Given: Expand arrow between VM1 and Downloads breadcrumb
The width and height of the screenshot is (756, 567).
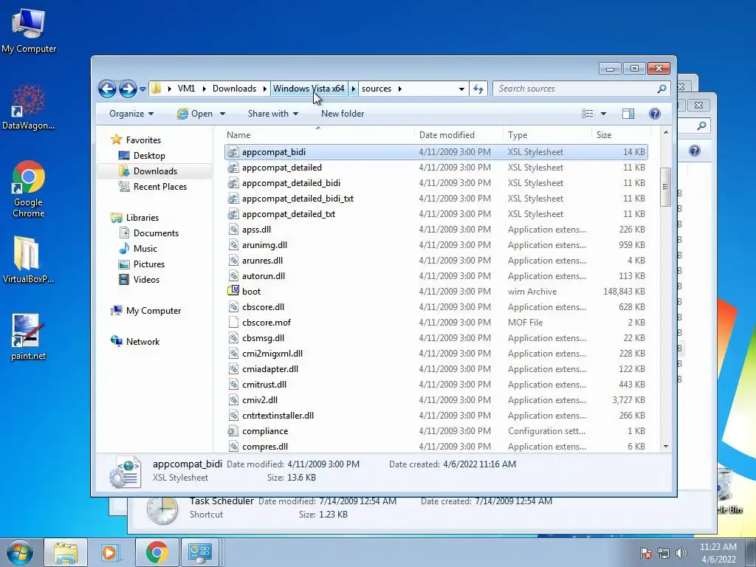Looking at the screenshot, I should pos(204,89).
